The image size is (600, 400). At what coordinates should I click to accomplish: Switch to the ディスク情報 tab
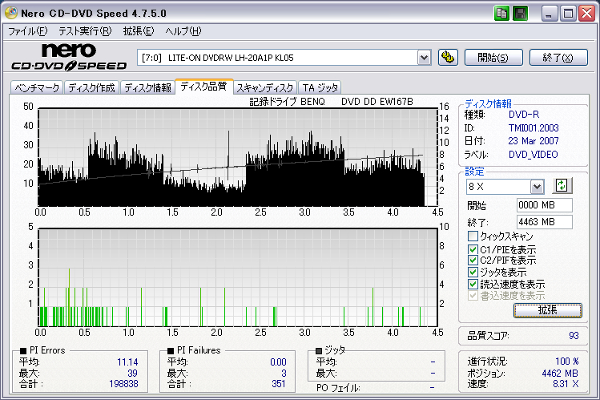[x=147, y=87]
